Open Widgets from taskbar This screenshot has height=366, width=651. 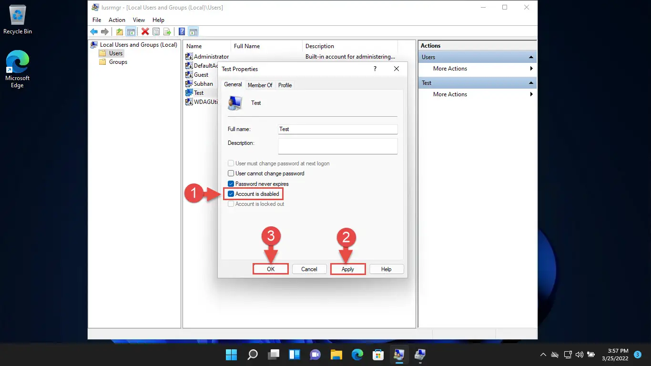coord(294,355)
